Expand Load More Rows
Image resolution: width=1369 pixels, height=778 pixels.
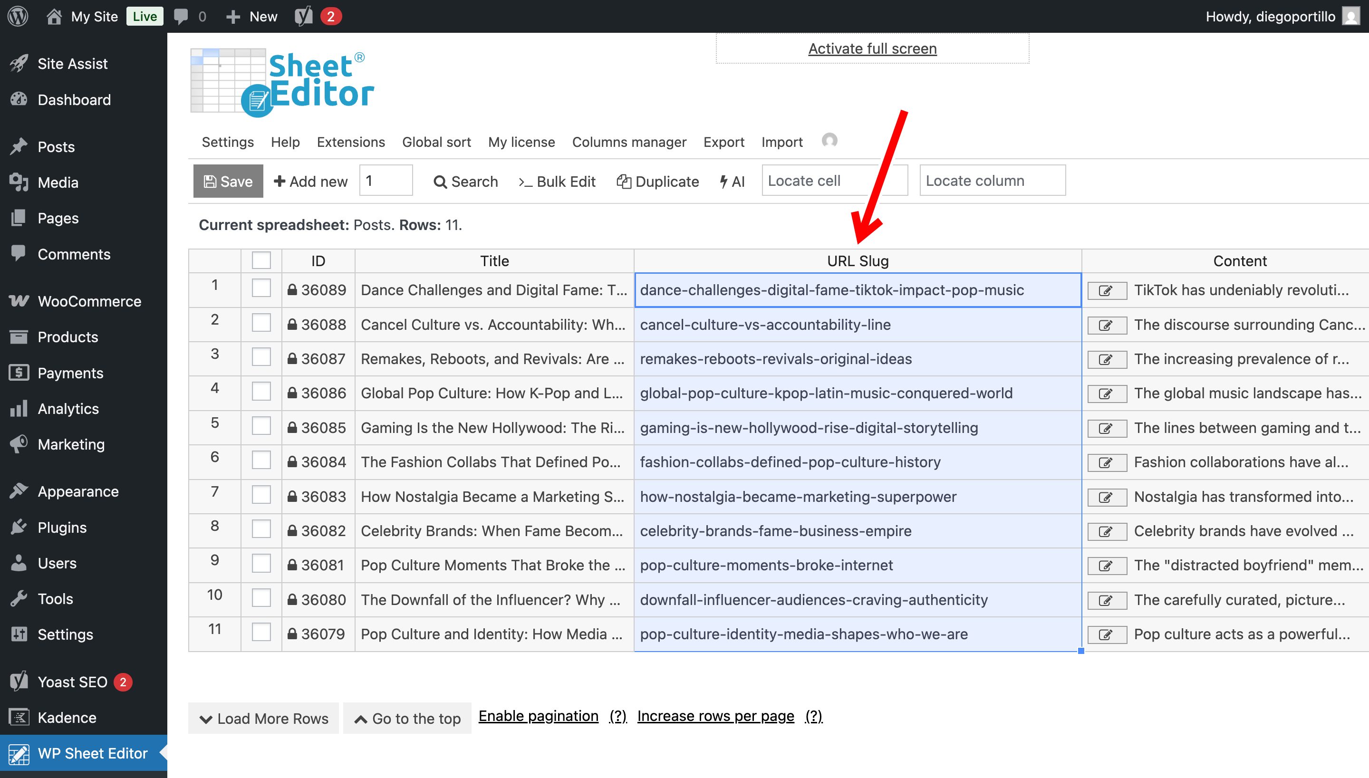point(263,718)
